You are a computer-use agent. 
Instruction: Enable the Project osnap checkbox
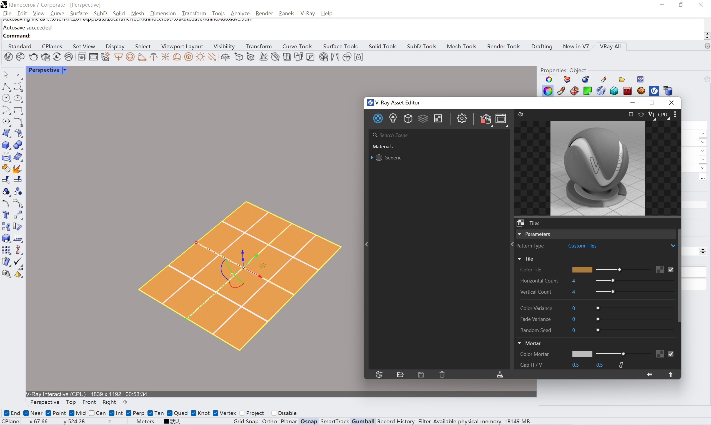click(242, 413)
